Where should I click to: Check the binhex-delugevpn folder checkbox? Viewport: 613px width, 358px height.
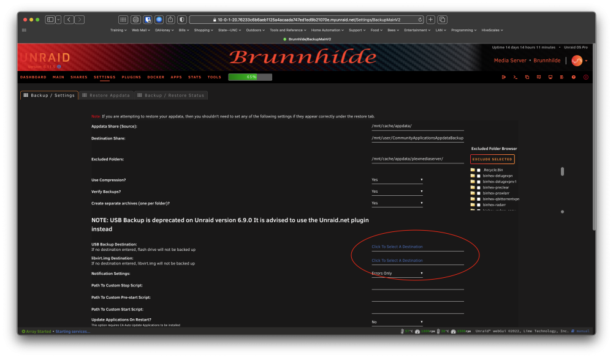pyautogui.click(x=479, y=176)
